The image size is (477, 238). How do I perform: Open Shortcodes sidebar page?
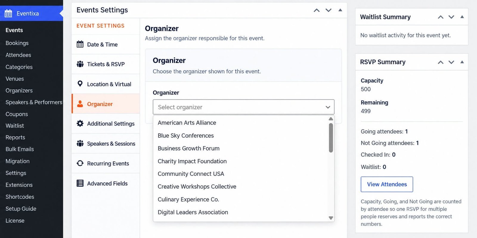tap(20, 197)
